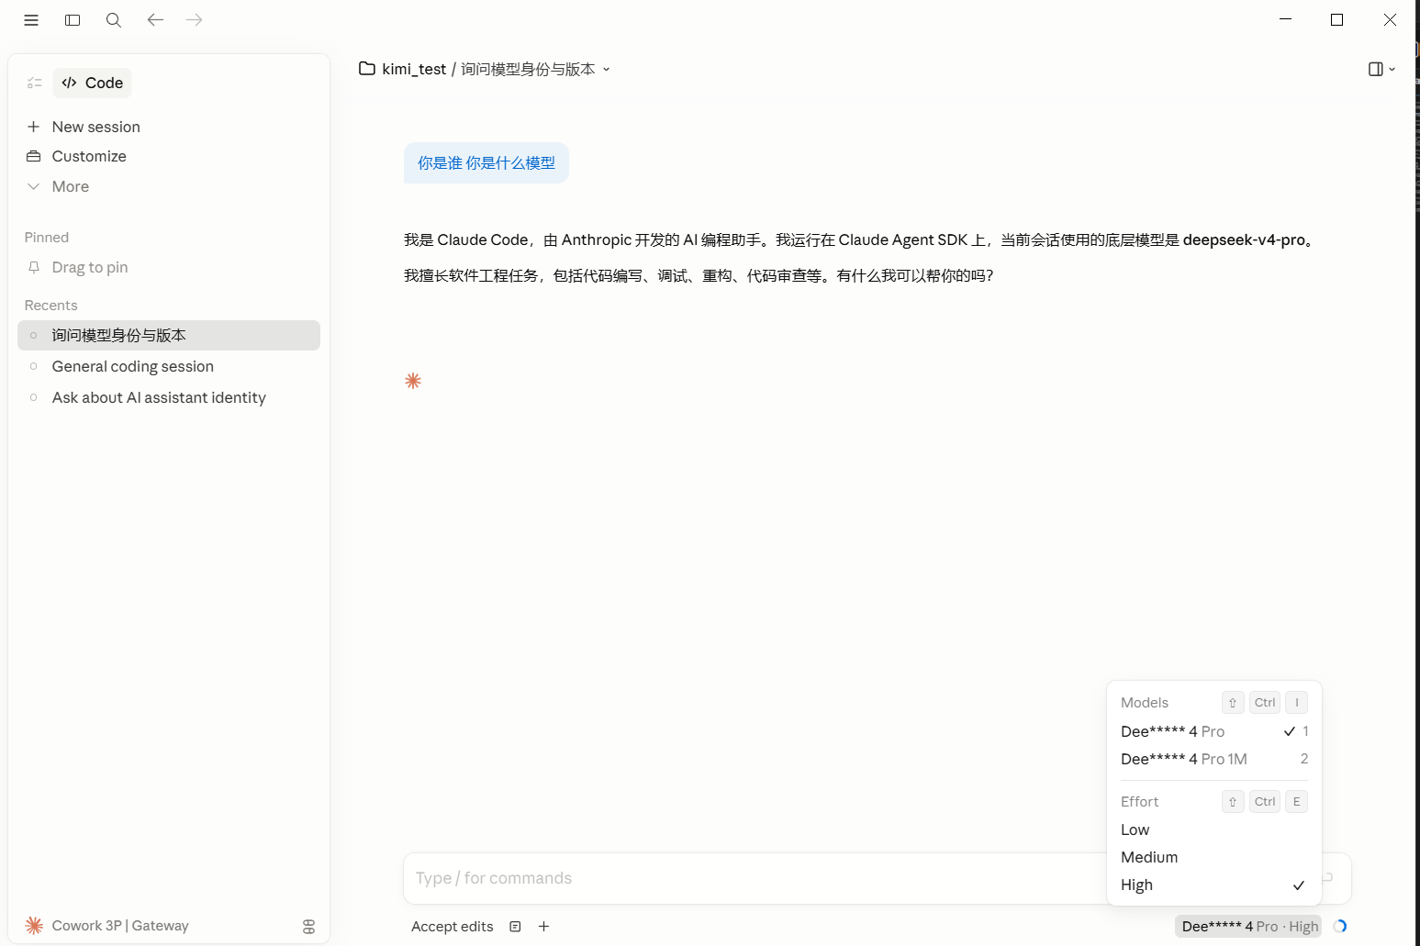Click the Effort header in popup
The image size is (1420, 946).
[x=1139, y=802]
